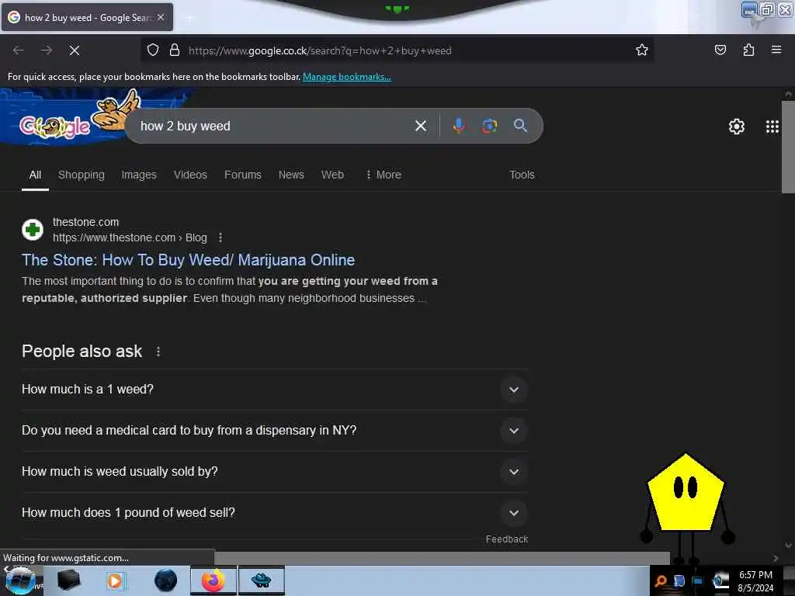
Task: Expand 'How much is weed usually sold by?'
Action: (x=274, y=471)
